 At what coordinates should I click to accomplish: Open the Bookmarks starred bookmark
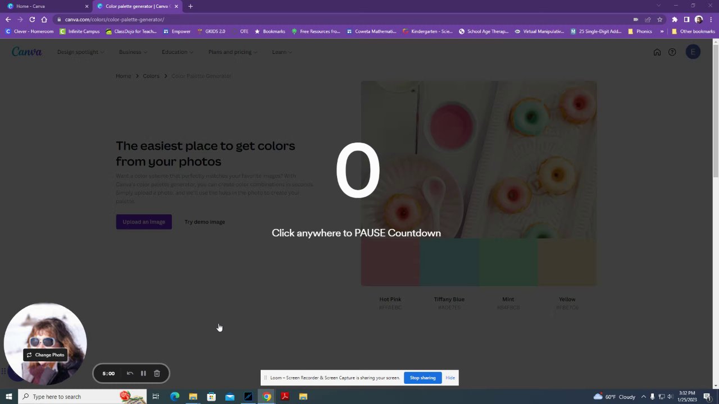270,31
